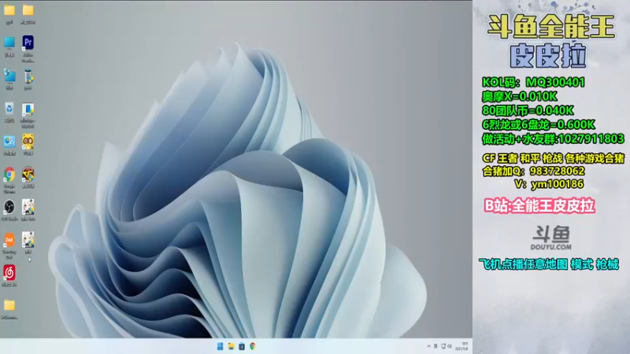The image size is (630, 354).
Task: Open the folder above the Premiere Pro shortcut
Action: [x=28, y=10]
